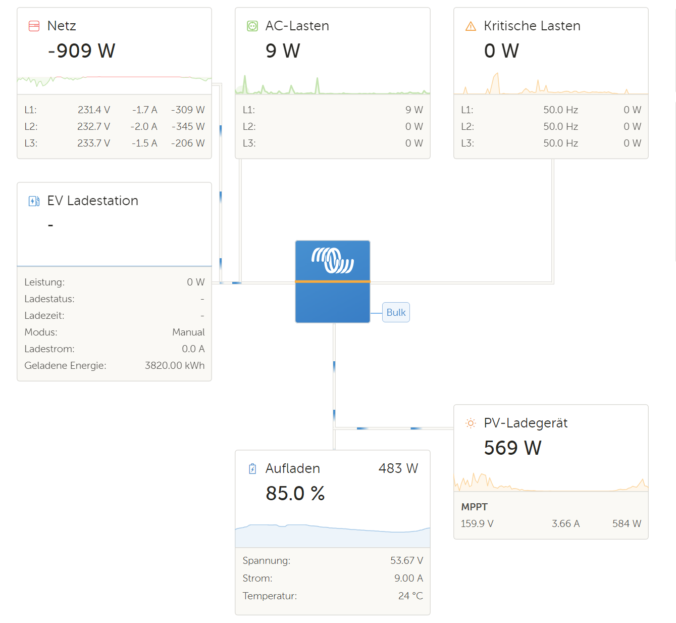Open the PV-Ladegerät card title

click(x=526, y=423)
